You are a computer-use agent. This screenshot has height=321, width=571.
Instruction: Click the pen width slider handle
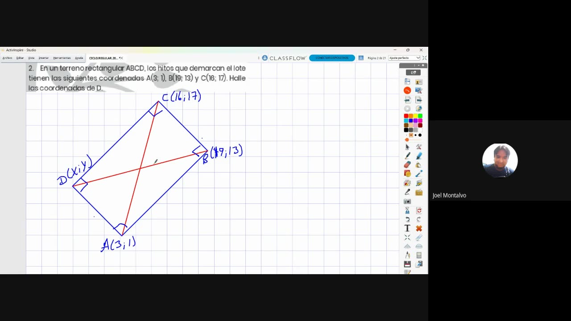(x=407, y=140)
